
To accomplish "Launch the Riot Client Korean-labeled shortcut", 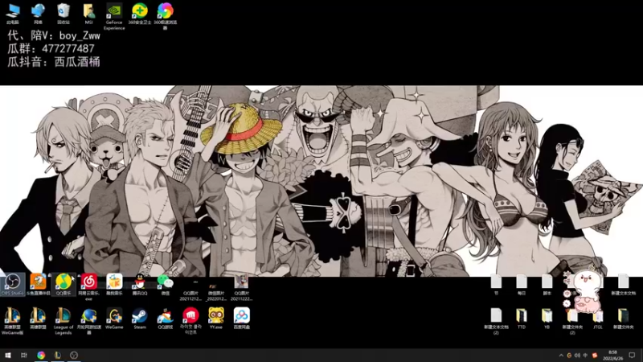I will pos(190,321).
